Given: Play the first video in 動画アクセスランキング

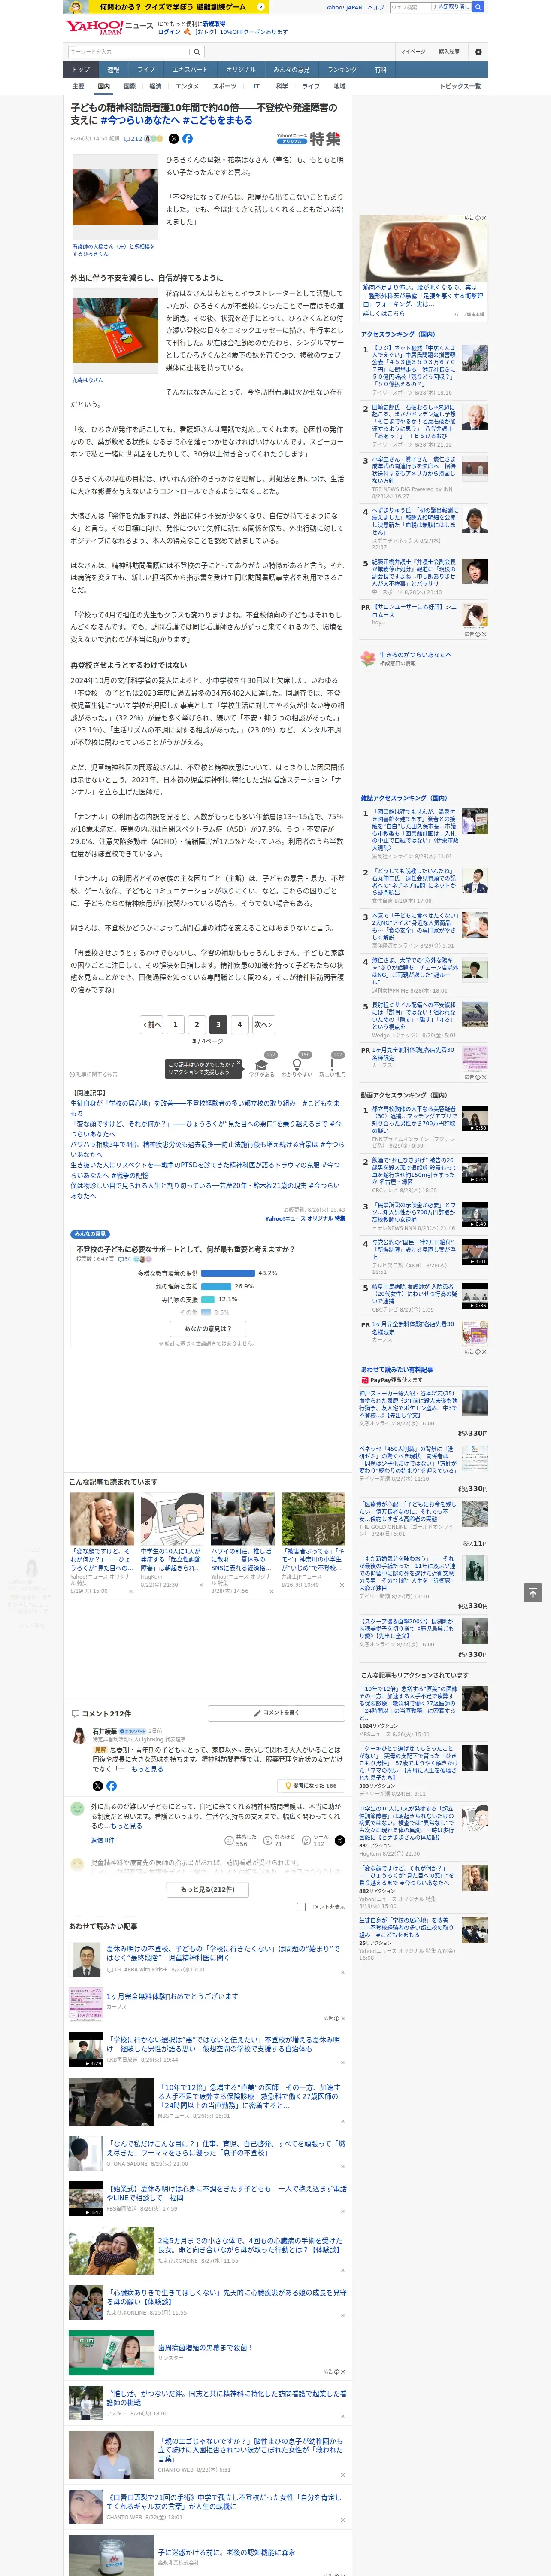Looking at the screenshot, I should pos(475,1118).
